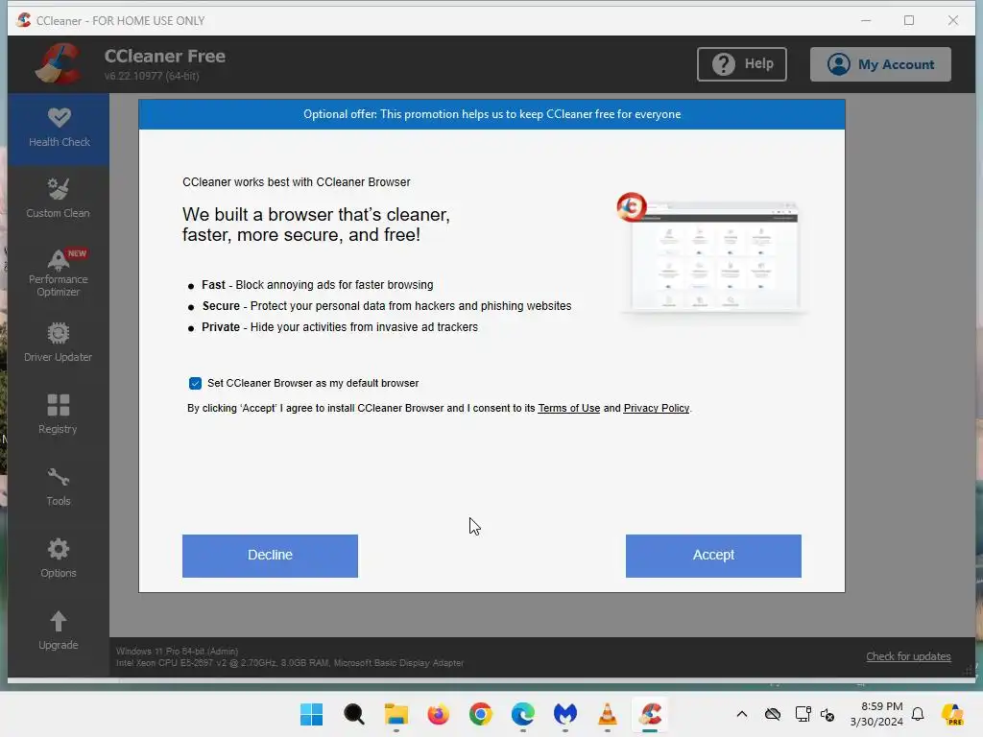Launch Google Chrome from the taskbar

point(481,714)
